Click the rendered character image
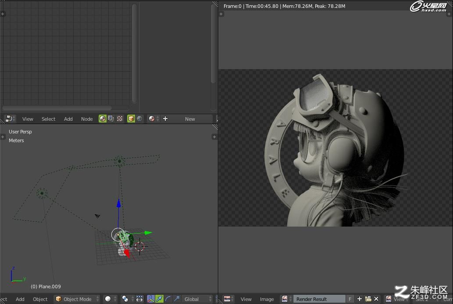The width and height of the screenshot is (453, 304). [335, 148]
